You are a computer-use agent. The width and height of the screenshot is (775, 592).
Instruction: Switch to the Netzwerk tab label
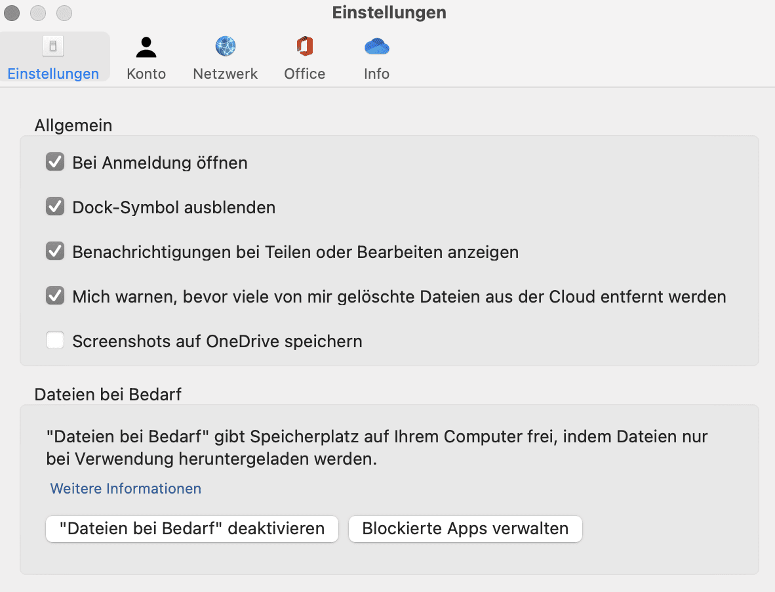(x=226, y=74)
